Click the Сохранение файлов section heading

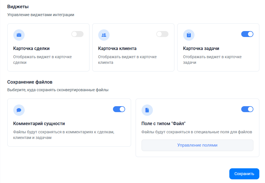point(30,82)
